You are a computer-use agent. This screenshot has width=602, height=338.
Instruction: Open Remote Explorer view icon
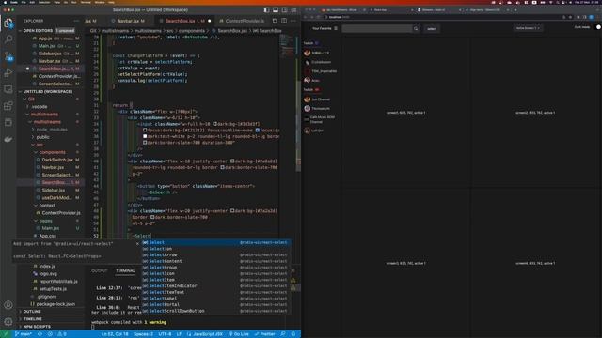[x=8, y=89]
